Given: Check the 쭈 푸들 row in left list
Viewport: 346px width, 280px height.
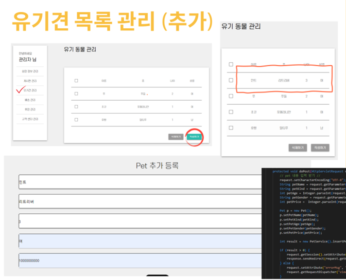Looking at the screenshot, I should (x=76, y=94).
